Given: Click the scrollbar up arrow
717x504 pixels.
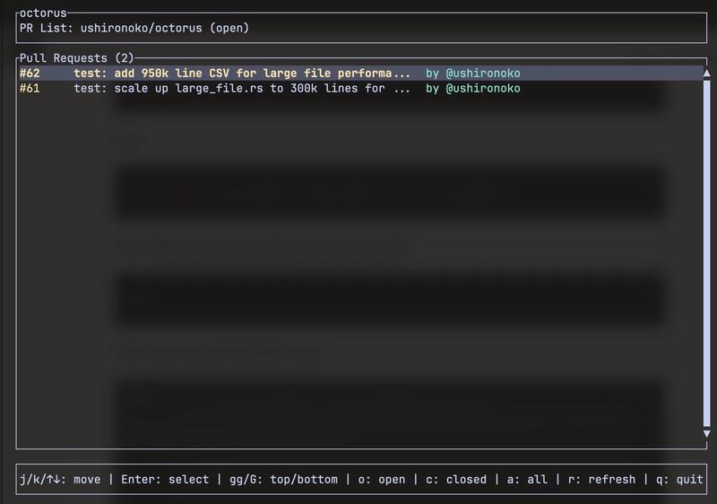Looking at the screenshot, I should pyautogui.click(x=706, y=74).
